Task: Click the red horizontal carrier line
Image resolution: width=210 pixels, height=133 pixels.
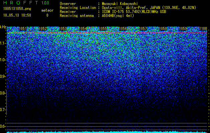Action: click(107, 33)
